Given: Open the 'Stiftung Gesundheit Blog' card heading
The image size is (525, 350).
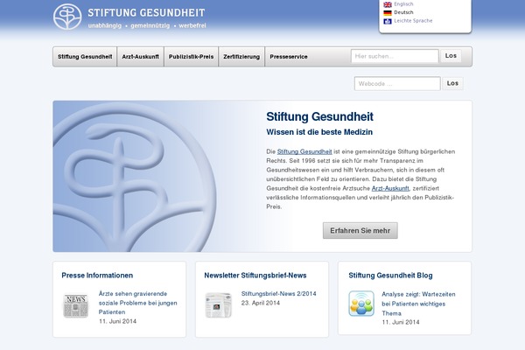Looking at the screenshot, I should tap(390, 276).
